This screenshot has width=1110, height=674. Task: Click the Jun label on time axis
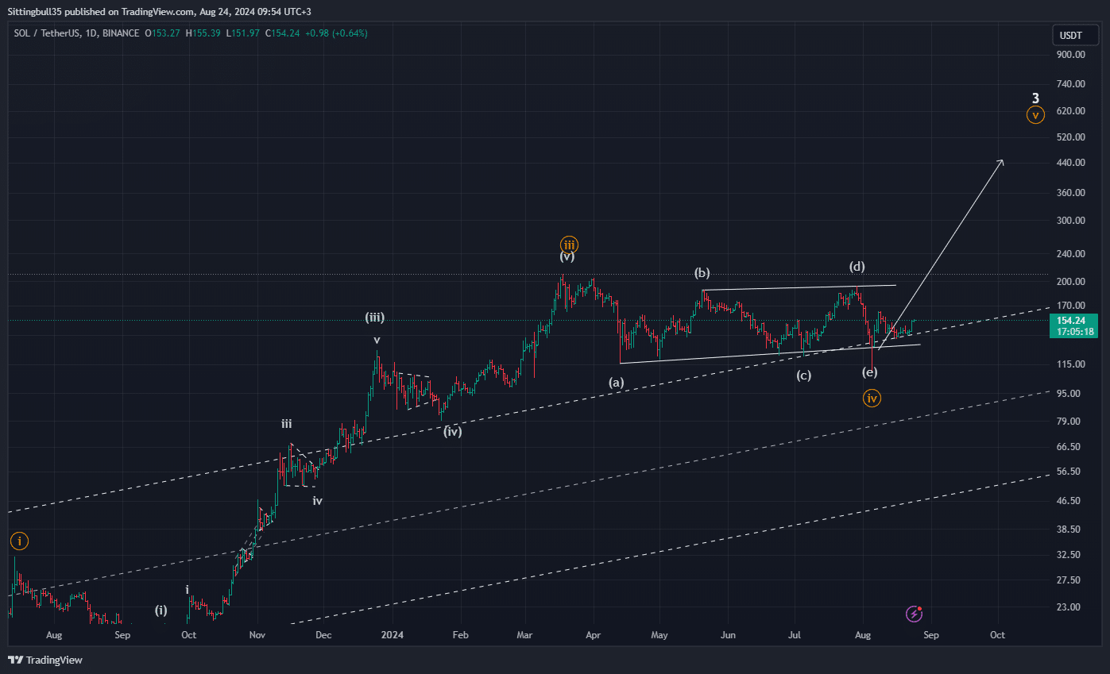(x=728, y=635)
